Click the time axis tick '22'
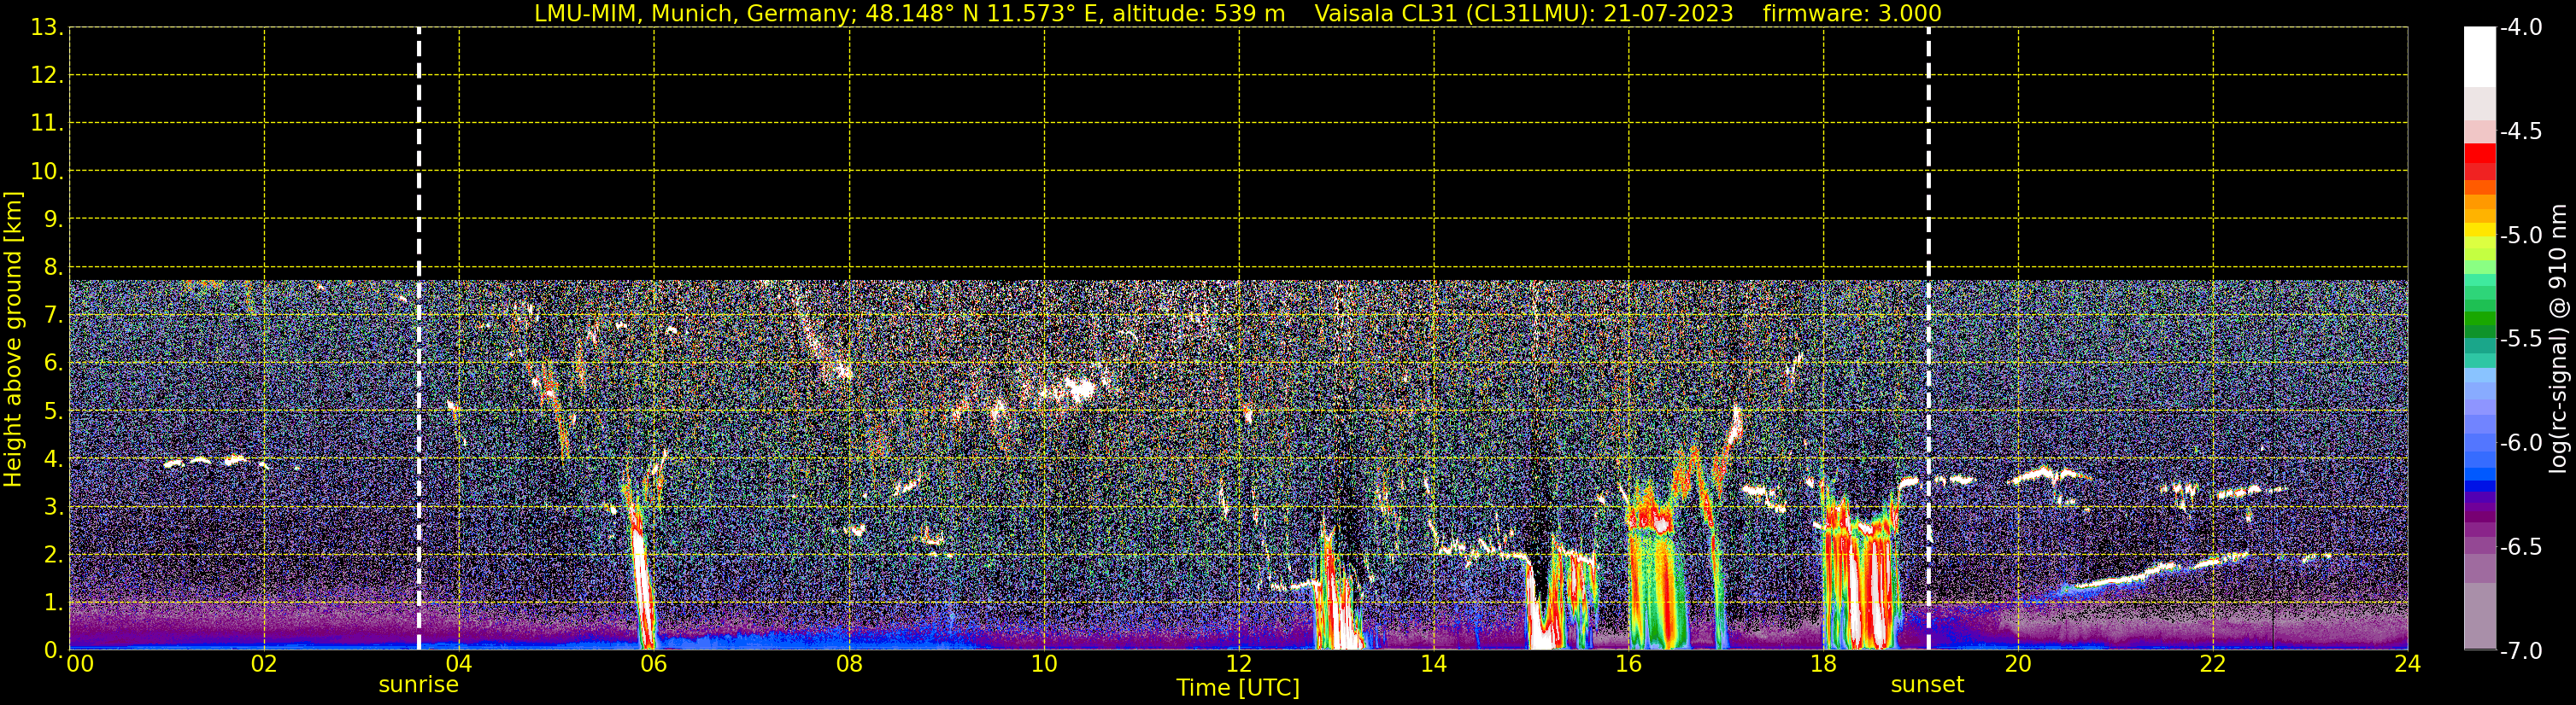This screenshot has height=705, width=2576. 2213,664
